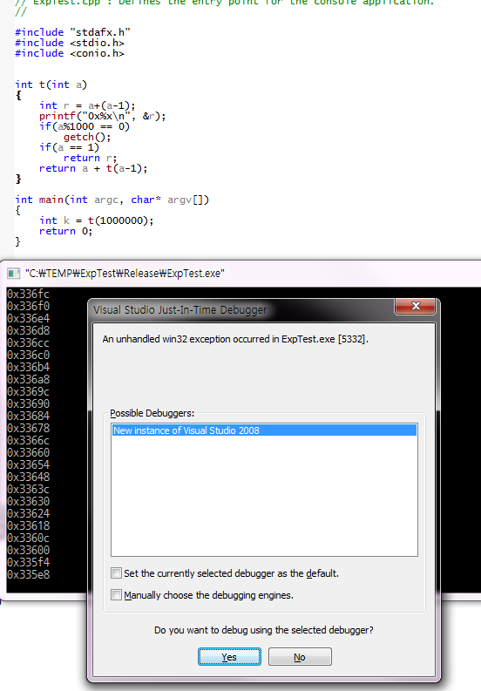Screen dimensions: 481x691
Task: Click console output line 0x336fc
Action: click(x=28, y=294)
